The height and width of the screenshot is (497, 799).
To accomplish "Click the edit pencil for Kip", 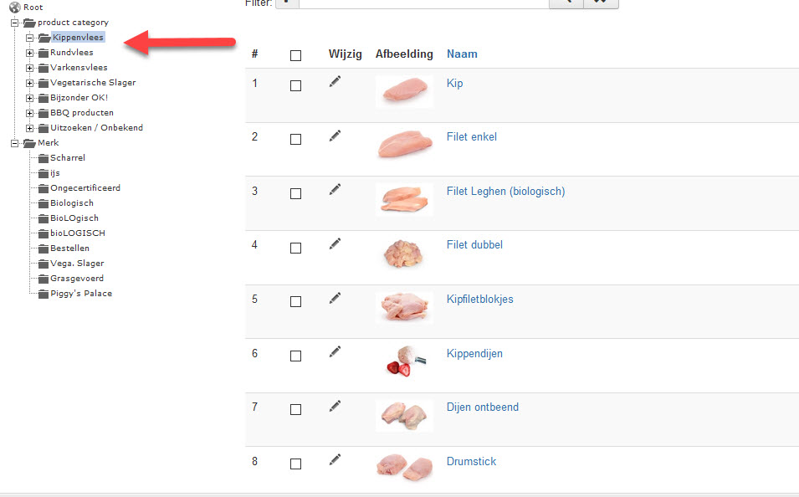I will click(335, 81).
